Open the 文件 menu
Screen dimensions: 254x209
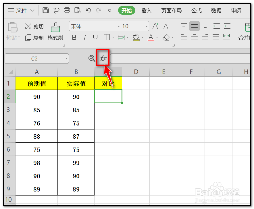pos(21,11)
